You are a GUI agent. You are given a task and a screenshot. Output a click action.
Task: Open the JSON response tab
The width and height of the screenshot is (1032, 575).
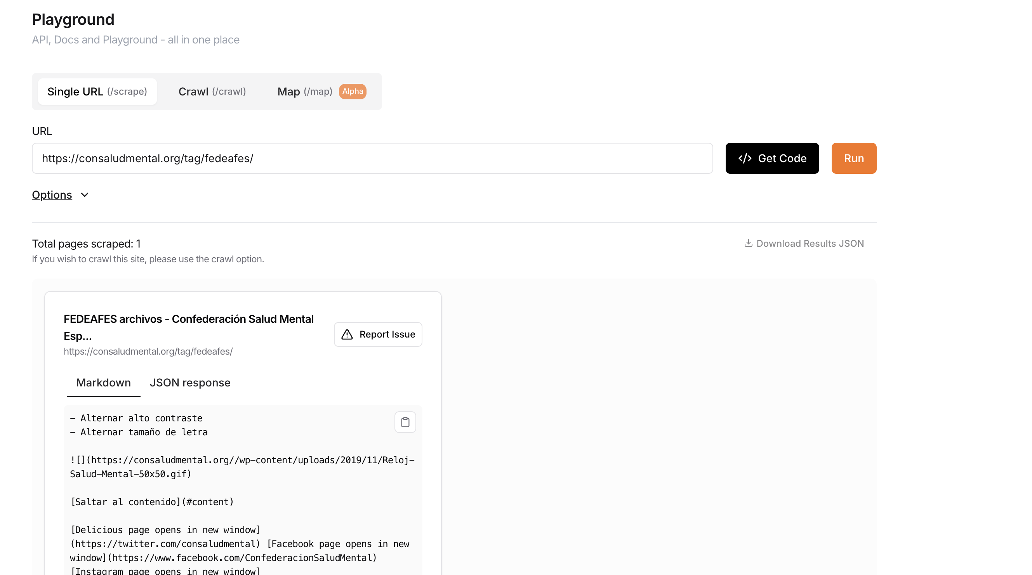tap(190, 383)
